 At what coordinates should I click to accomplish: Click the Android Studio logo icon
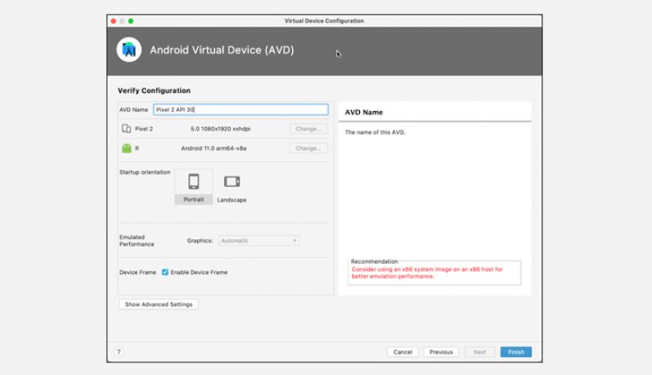pyautogui.click(x=129, y=50)
